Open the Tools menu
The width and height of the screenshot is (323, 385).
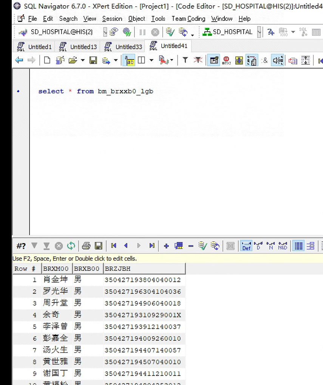point(158,19)
